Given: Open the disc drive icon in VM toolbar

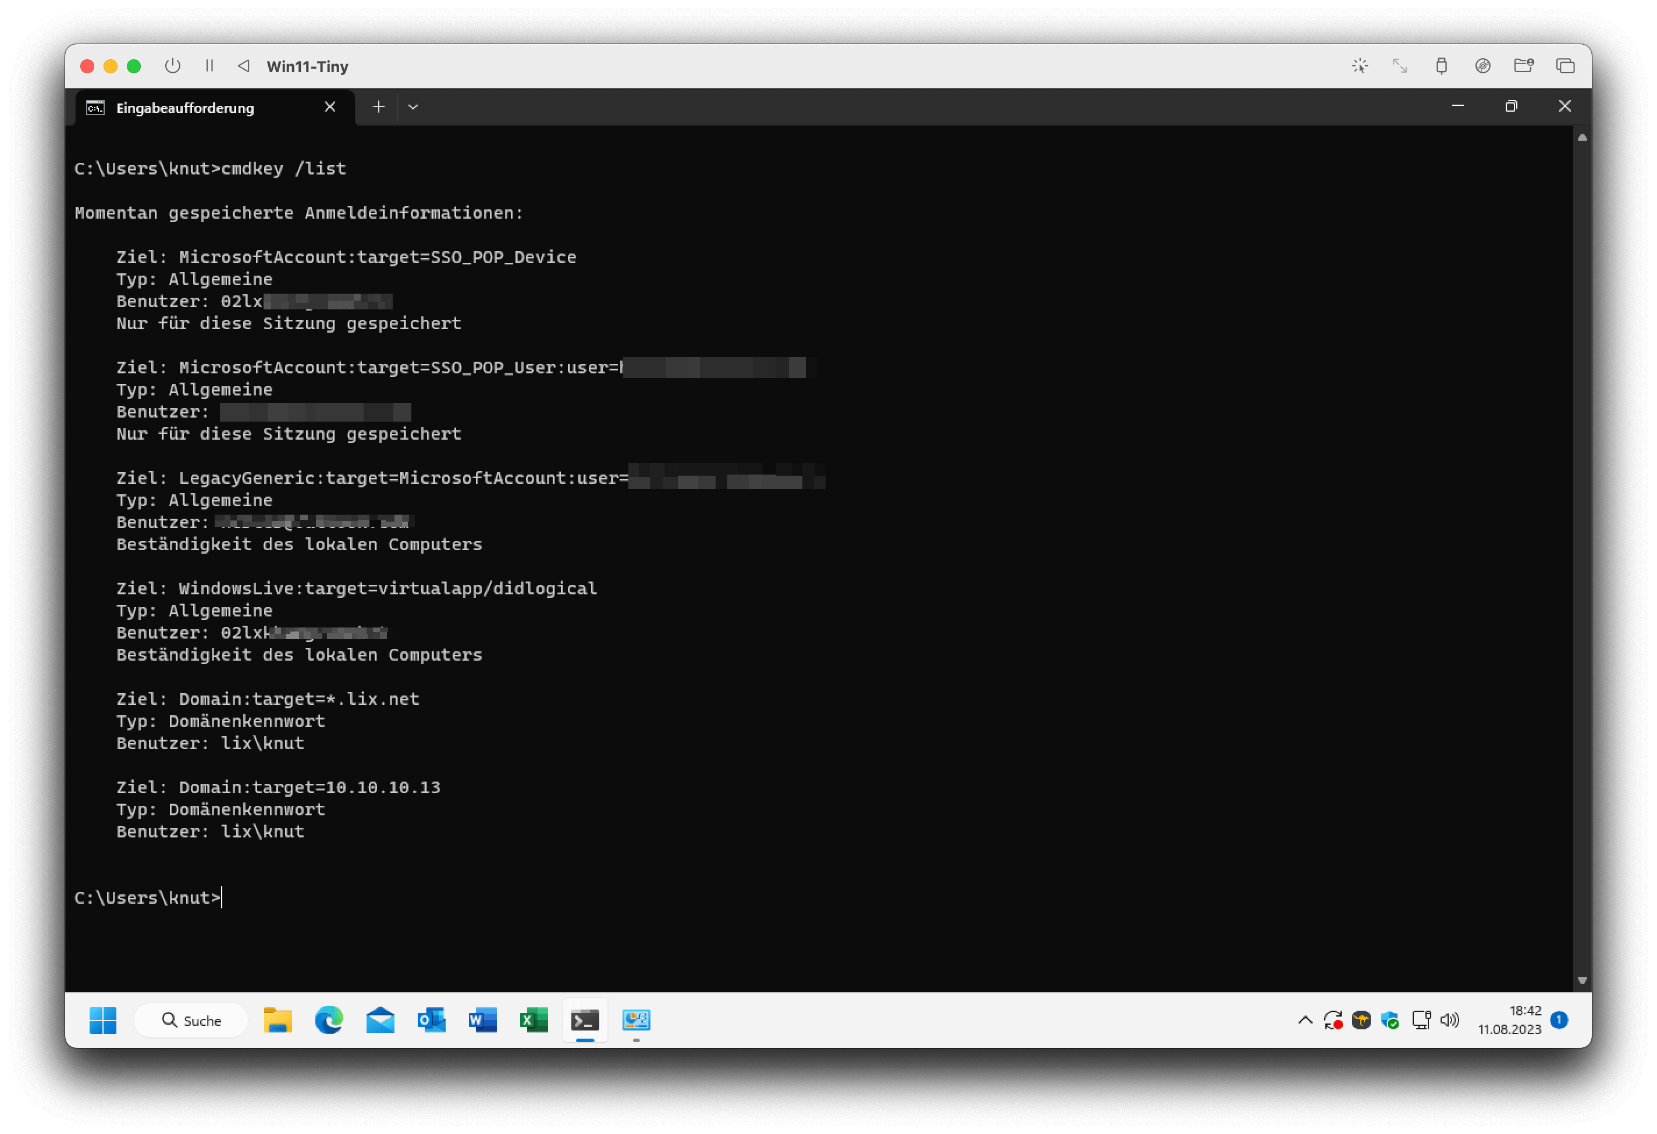Looking at the screenshot, I should pyautogui.click(x=1482, y=66).
